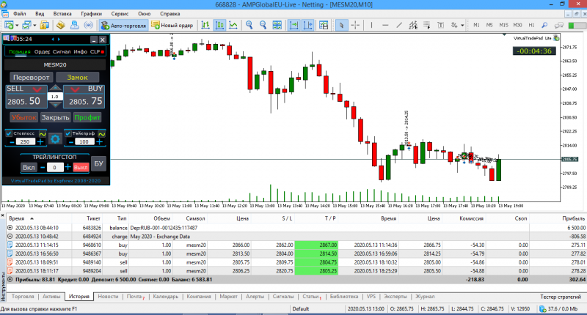587x315 pixels.
Task: Click the Профит button
Action: (87, 117)
